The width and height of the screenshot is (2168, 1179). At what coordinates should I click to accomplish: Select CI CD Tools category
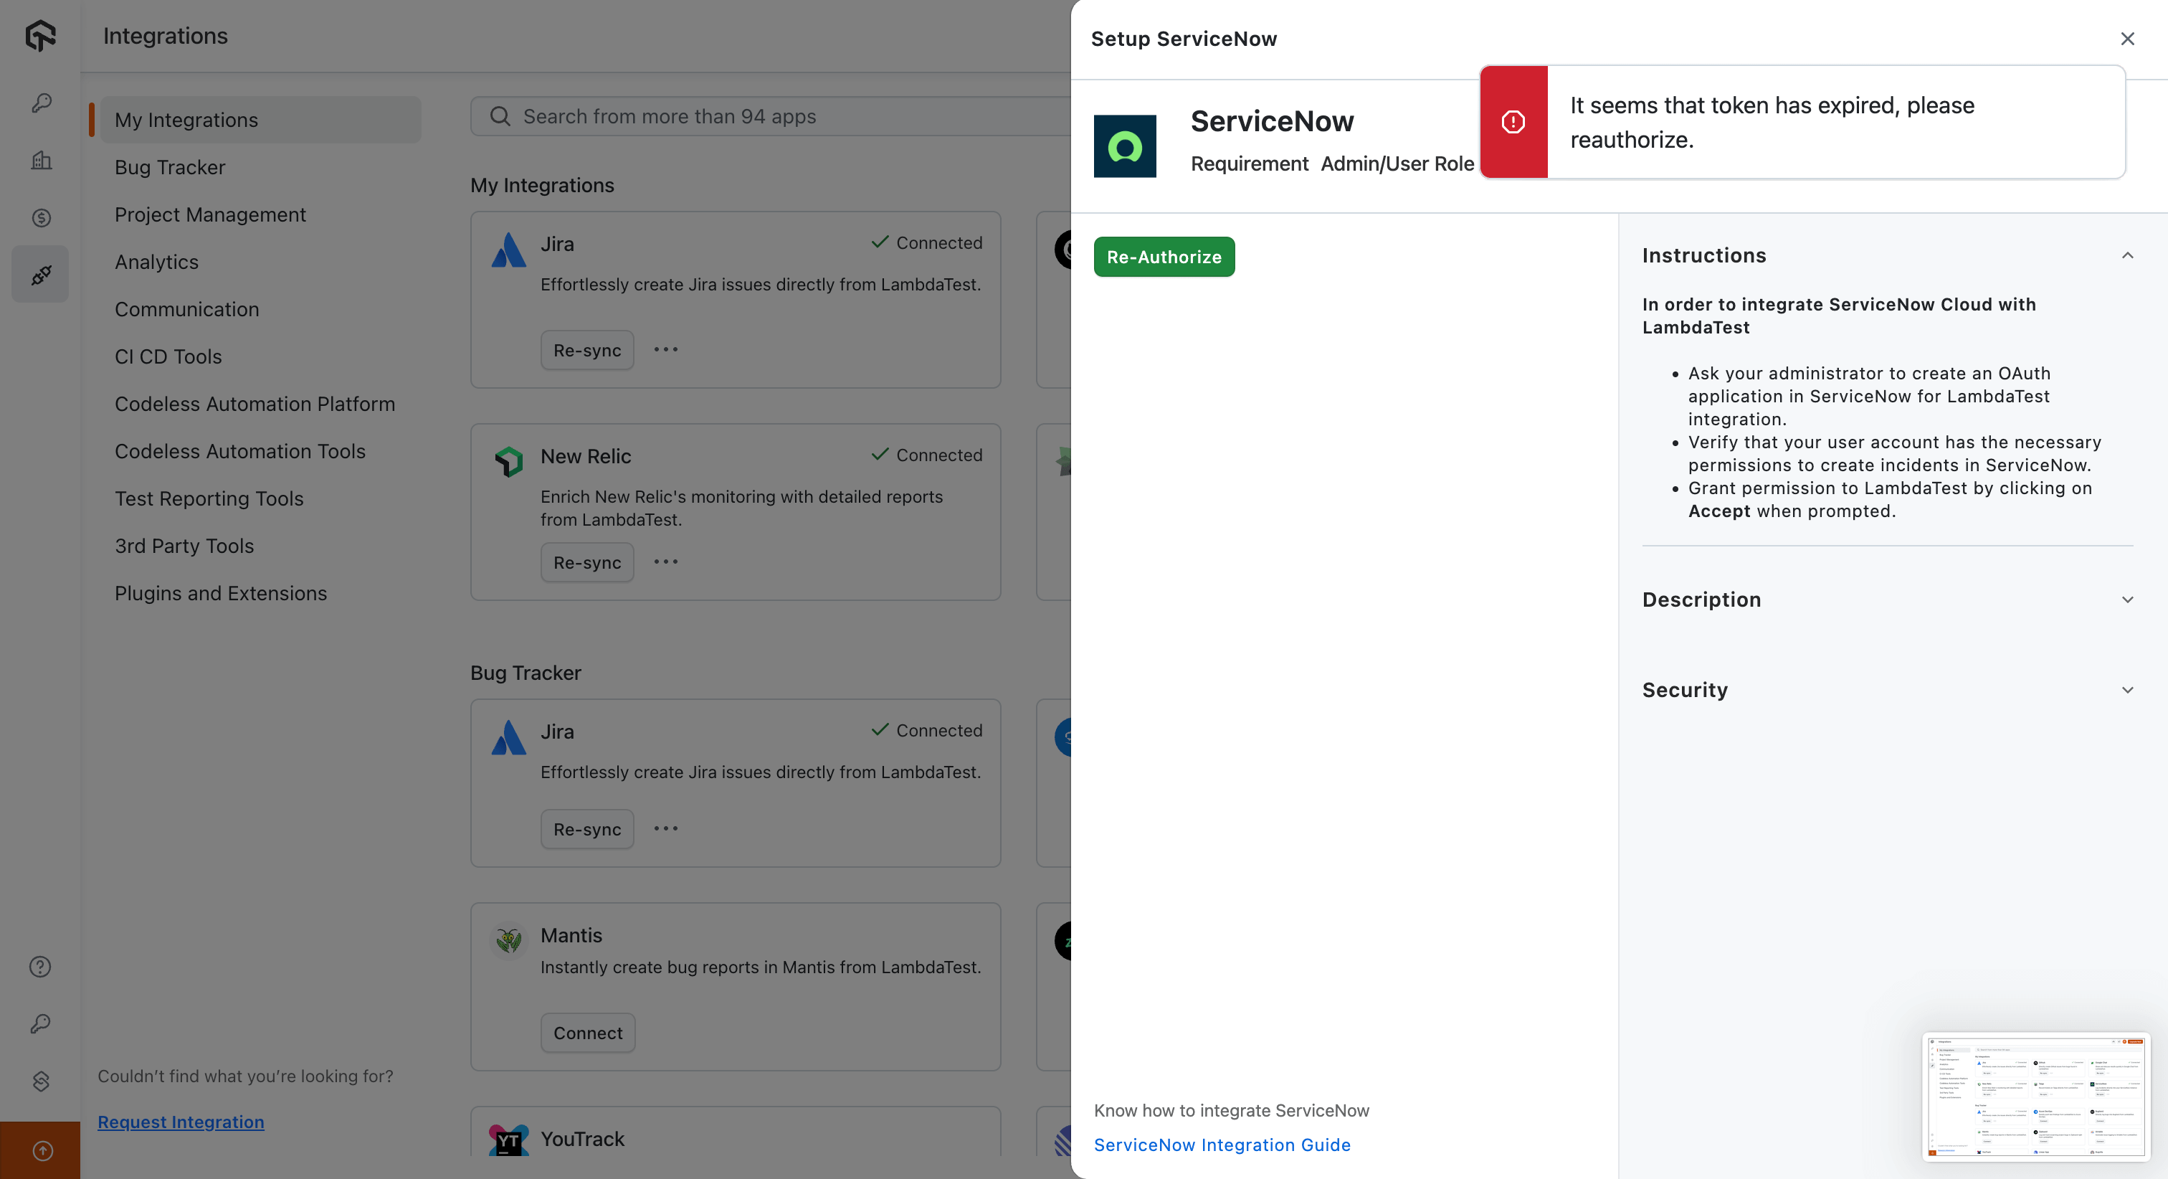(168, 357)
